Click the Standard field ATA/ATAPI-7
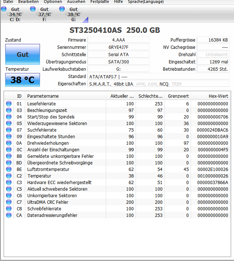 click(159, 77)
